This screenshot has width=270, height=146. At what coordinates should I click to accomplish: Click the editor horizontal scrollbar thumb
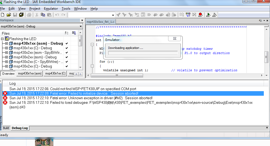coord(117,75)
